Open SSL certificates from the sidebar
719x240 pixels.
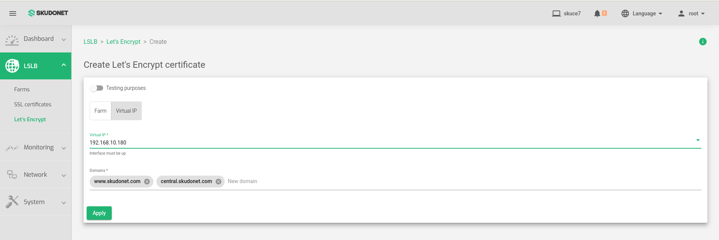click(33, 104)
